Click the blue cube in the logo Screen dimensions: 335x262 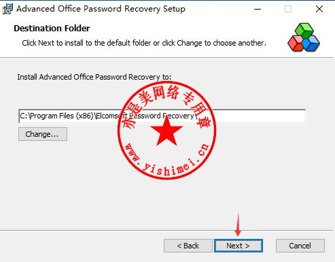(x=311, y=44)
